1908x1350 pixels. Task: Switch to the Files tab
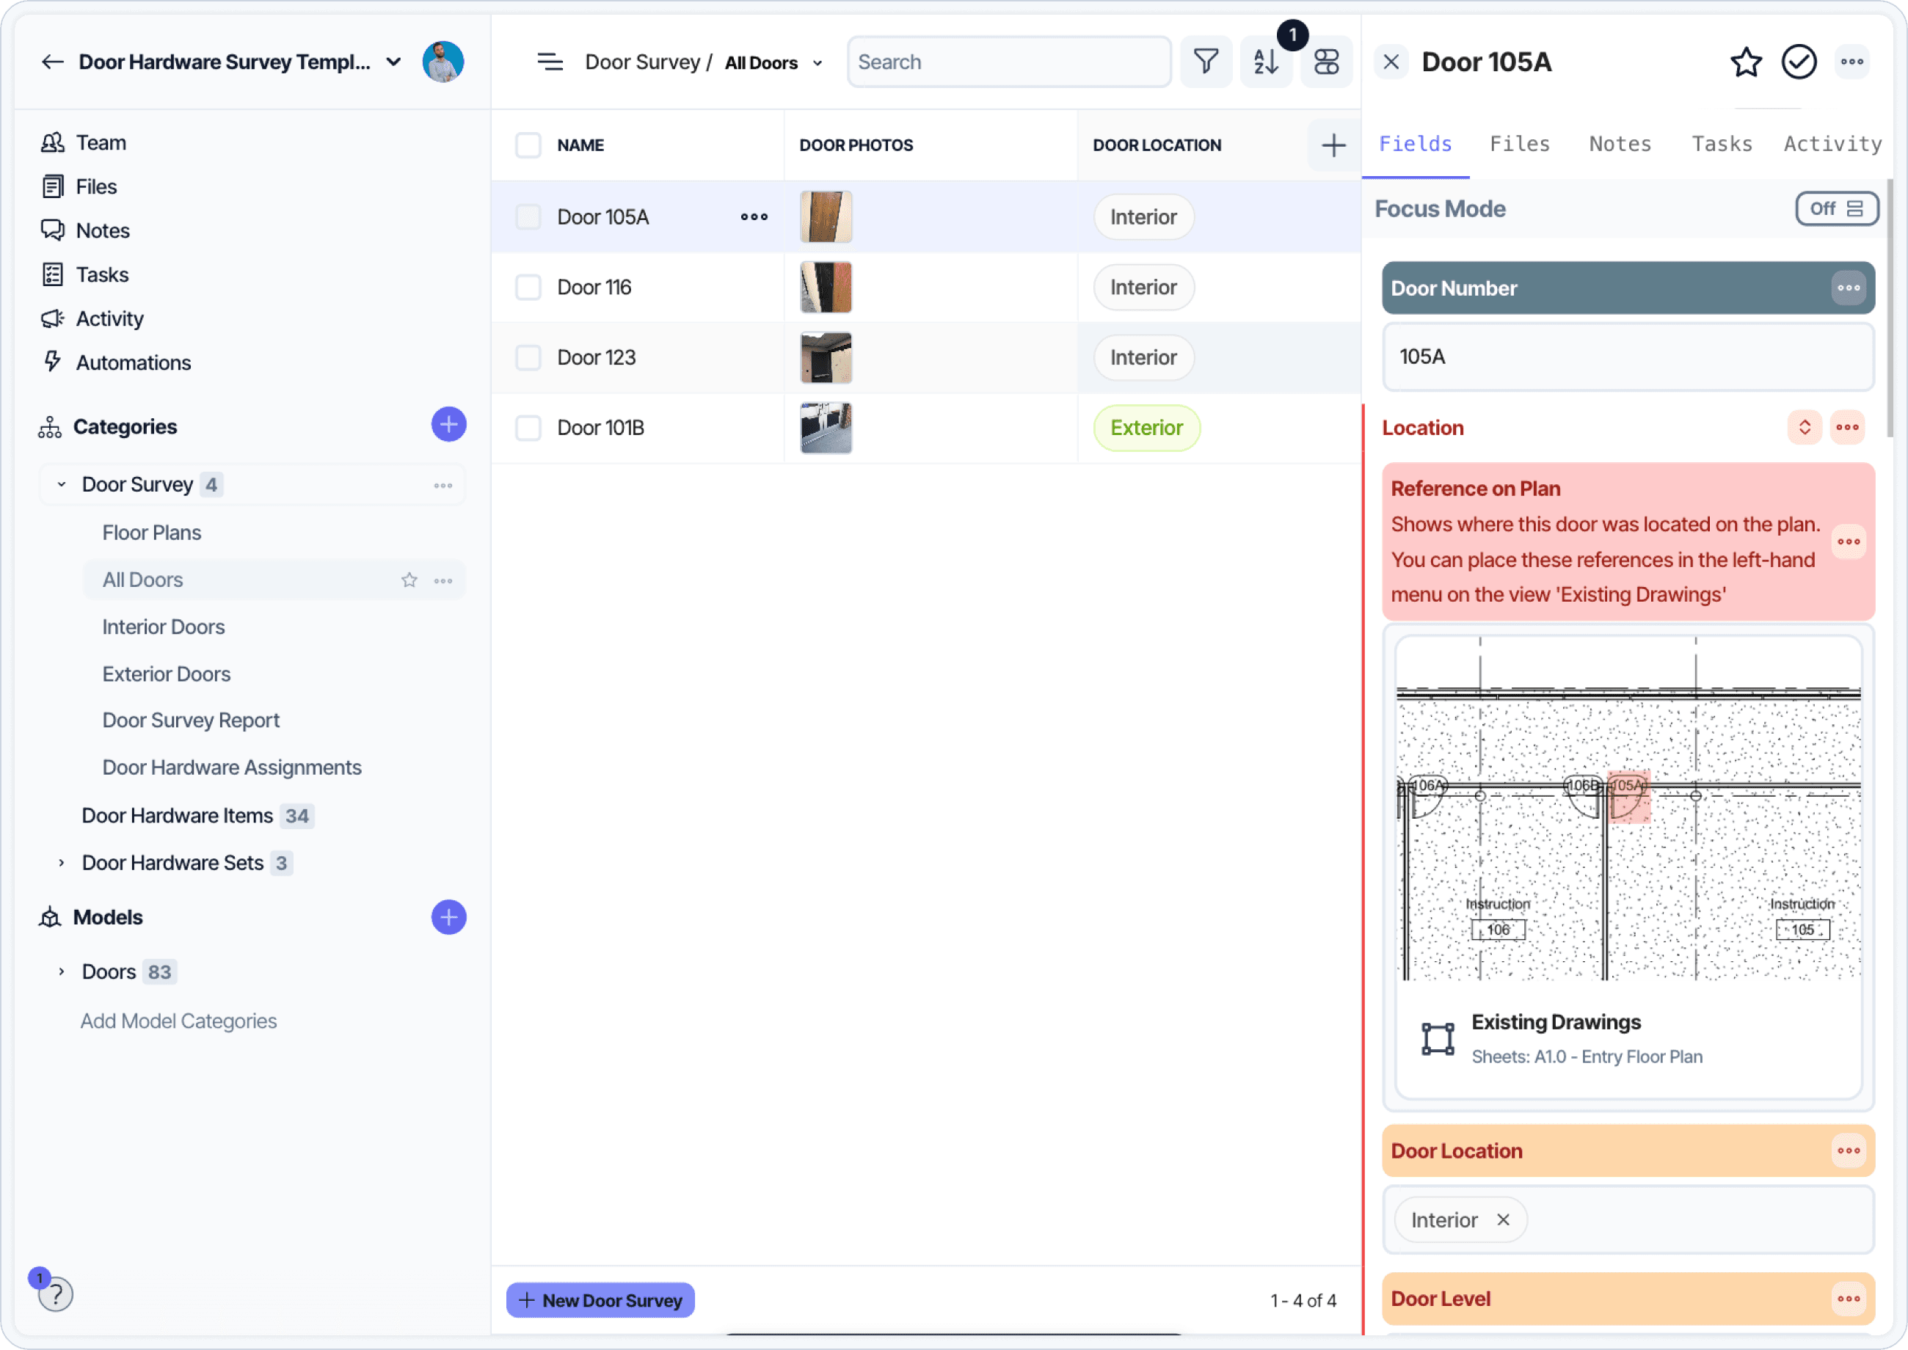pos(1519,144)
